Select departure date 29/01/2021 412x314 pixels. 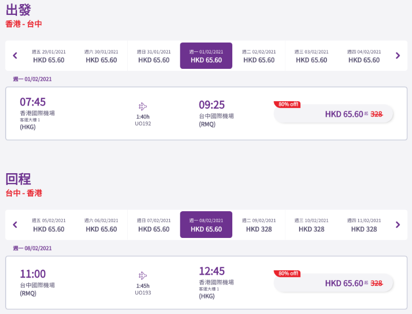pyautogui.click(x=49, y=56)
